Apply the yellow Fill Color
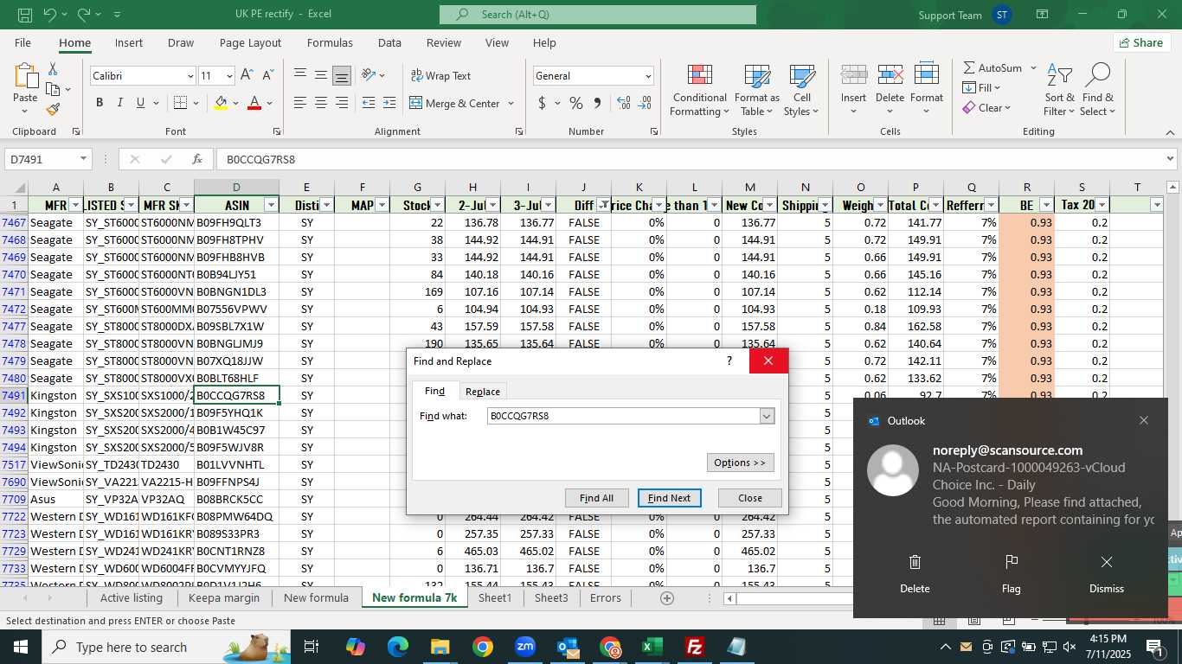 pos(221,103)
